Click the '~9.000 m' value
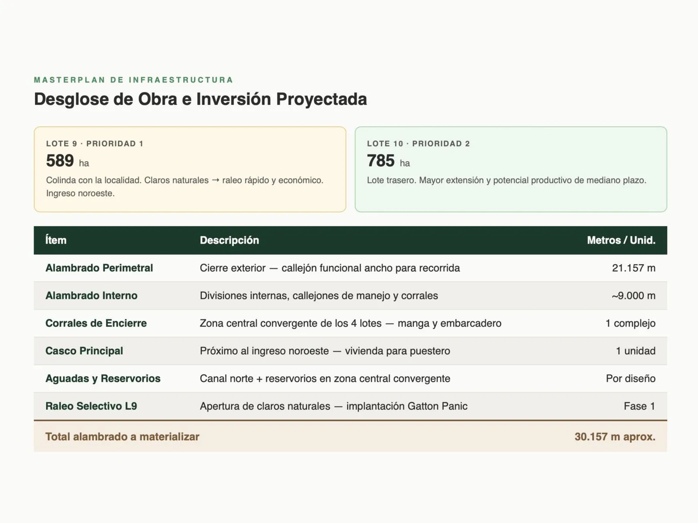This screenshot has width=698, height=523. coord(633,295)
